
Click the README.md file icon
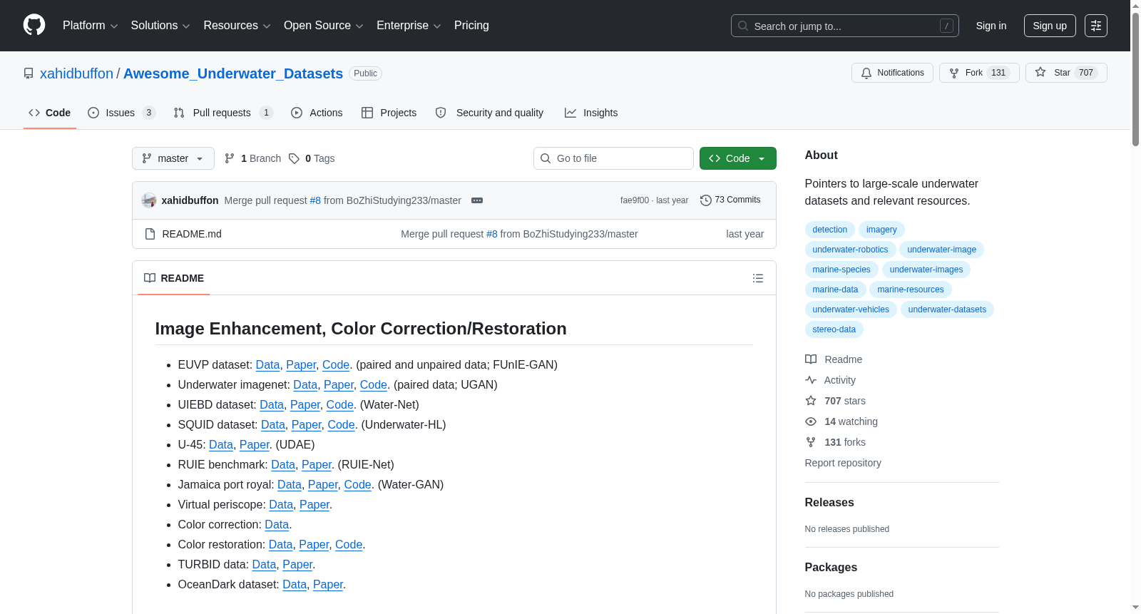pos(150,234)
